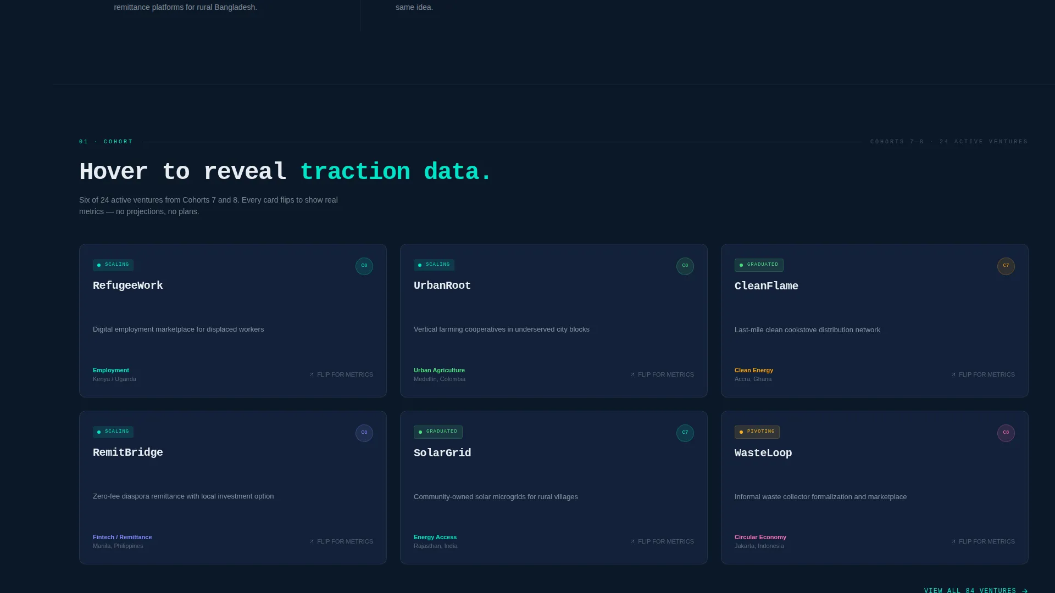The image size is (1055, 593).
Task: Click the displaced workers marketplace description
Action: [179, 329]
